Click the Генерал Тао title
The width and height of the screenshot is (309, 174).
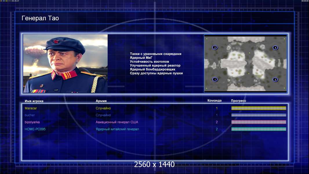tap(40, 18)
